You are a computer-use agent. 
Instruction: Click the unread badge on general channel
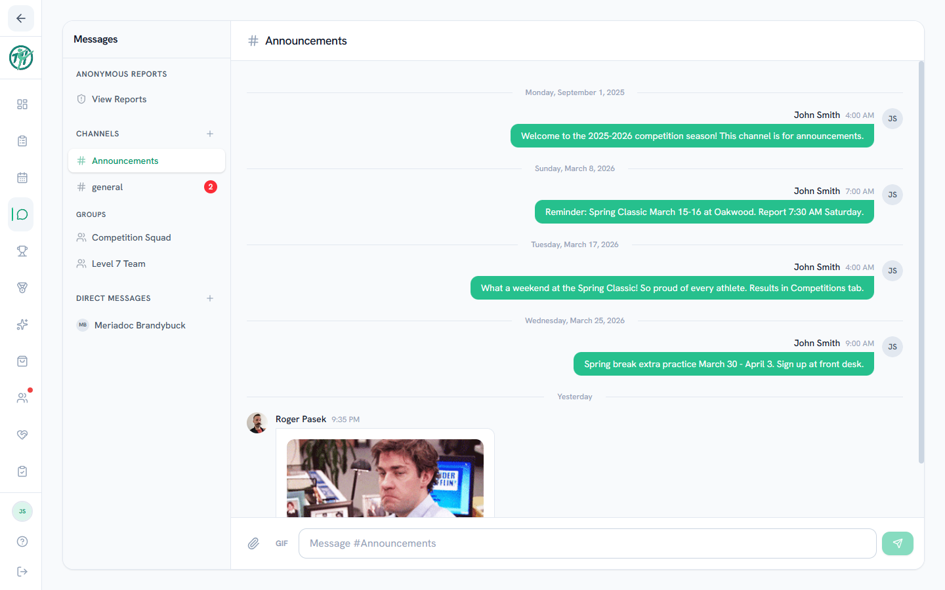coord(211,187)
